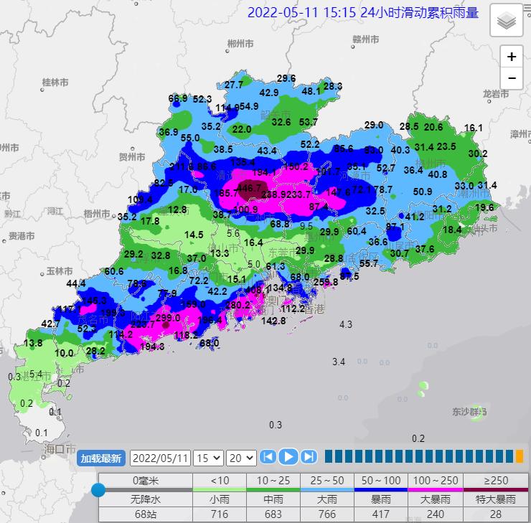This screenshot has width=531, height=523.
Task: Click the 加载最新 button
Action: tap(101, 458)
